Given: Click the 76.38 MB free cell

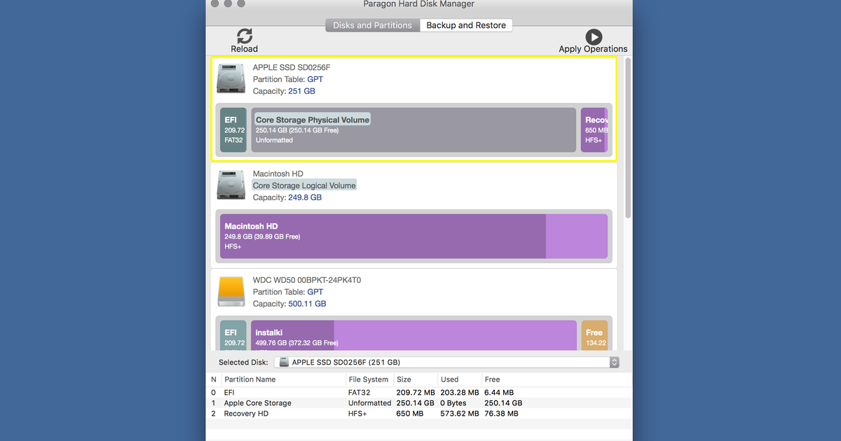Looking at the screenshot, I should point(501,414).
